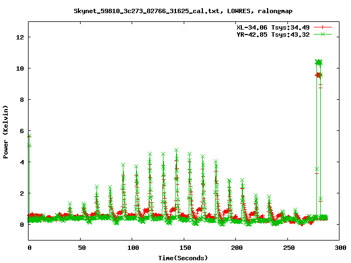This screenshot has height=263, width=351.
Task: Click the plot title Skynet_59810_3c273_82766_31625_cal.txt
Action: (x=146, y=11)
